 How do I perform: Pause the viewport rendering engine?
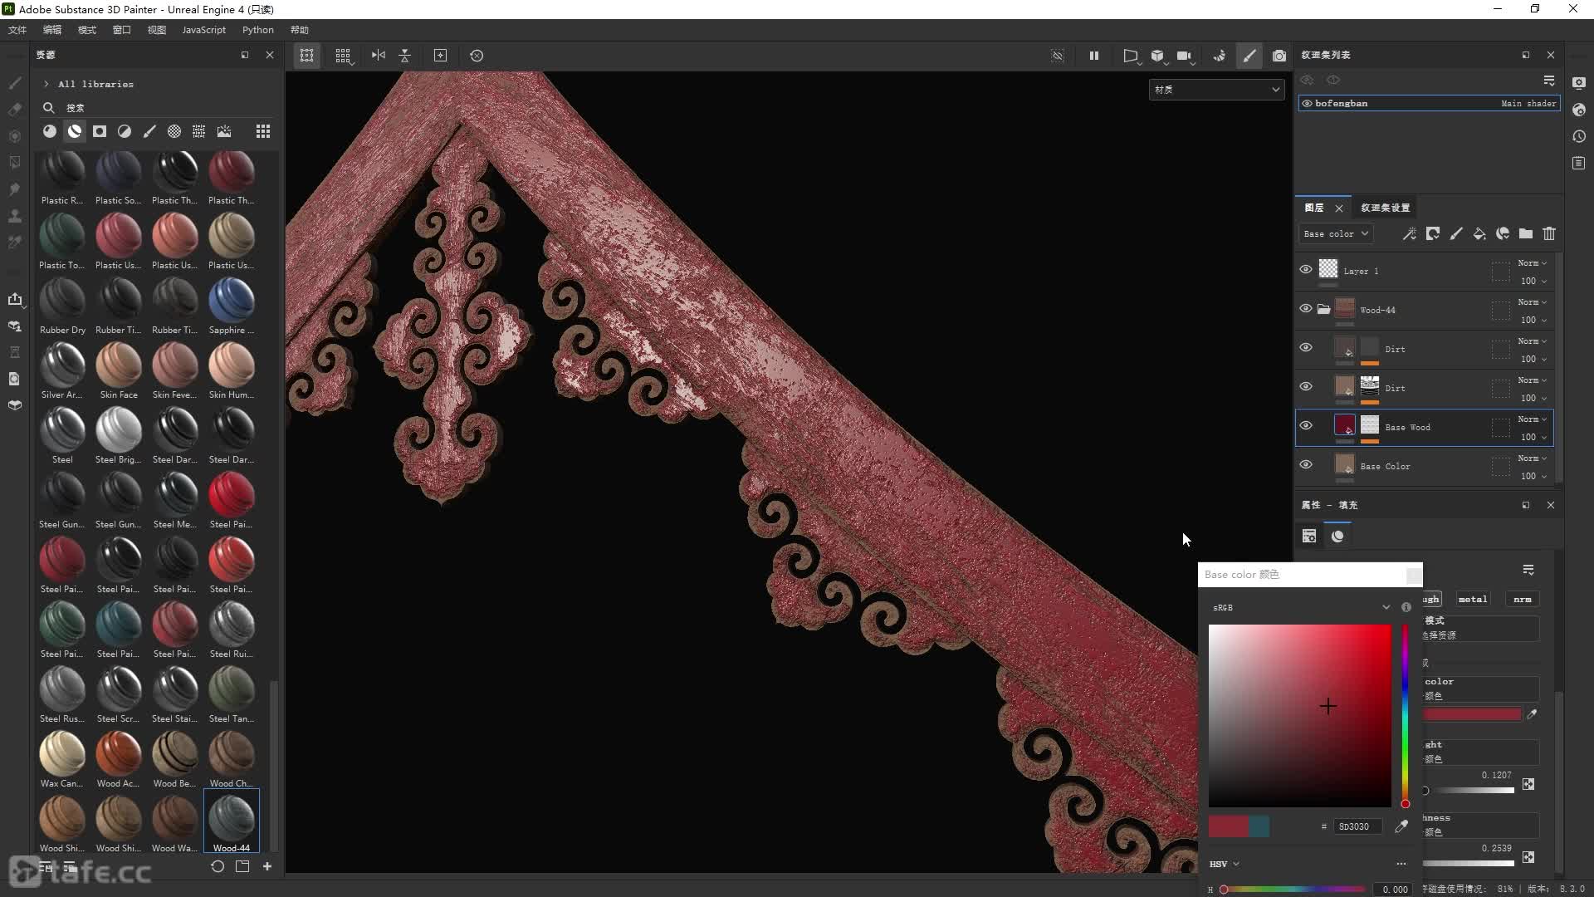click(x=1094, y=56)
